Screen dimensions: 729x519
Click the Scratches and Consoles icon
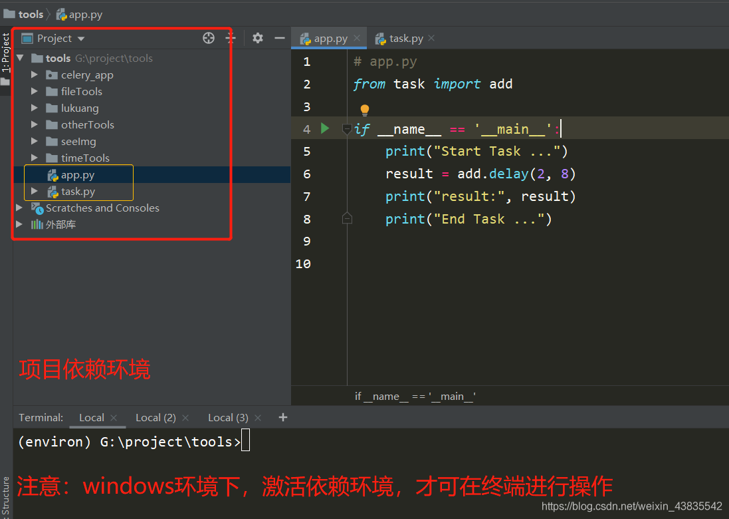click(x=37, y=208)
